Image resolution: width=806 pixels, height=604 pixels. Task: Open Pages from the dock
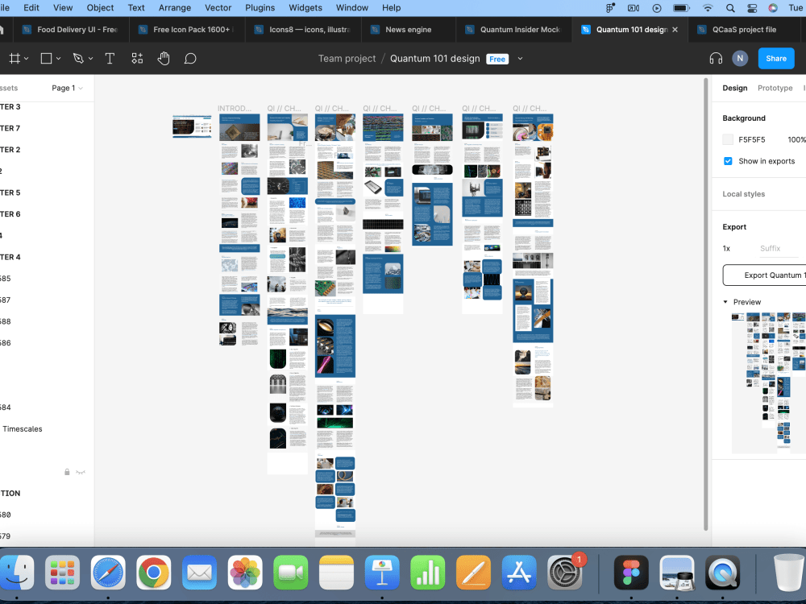(x=473, y=572)
